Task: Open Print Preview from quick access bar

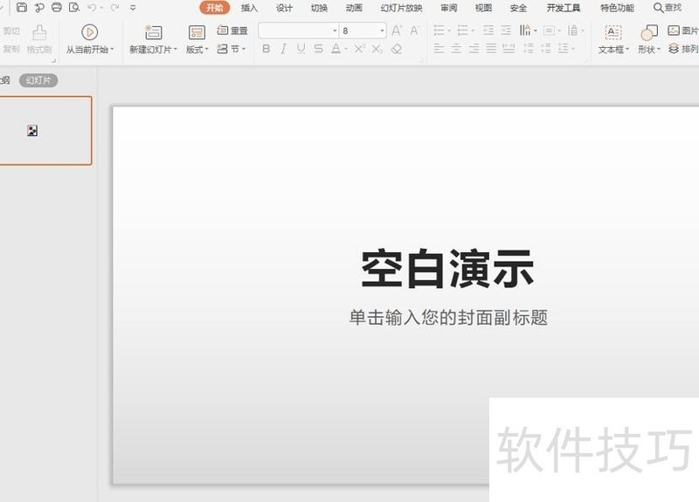Action: coord(74,7)
